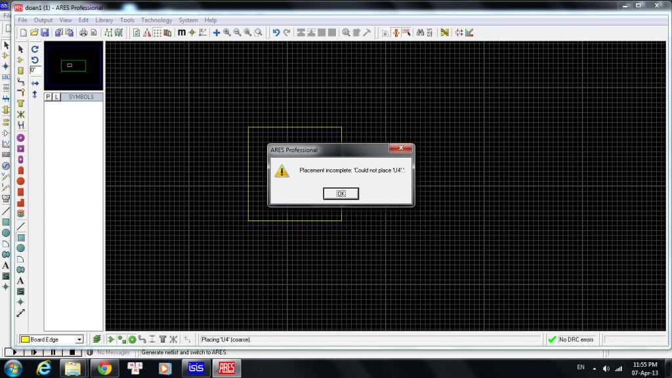Viewport: 672px width, 378px height.
Task: Select the Package mode tool
Action: coord(20,71)
